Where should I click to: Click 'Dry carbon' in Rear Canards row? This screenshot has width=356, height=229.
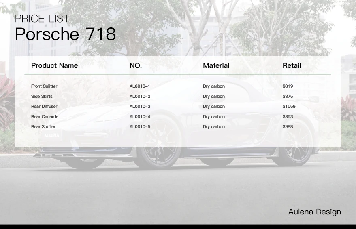(214, 117)
